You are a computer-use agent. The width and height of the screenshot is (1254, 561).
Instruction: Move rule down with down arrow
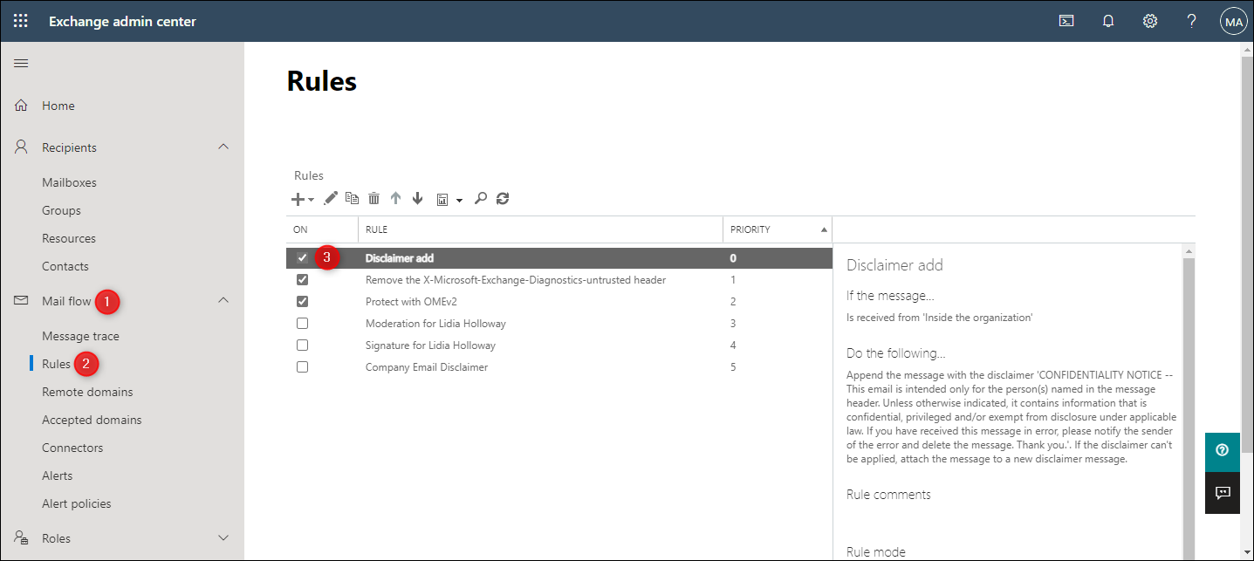point(417,199)
